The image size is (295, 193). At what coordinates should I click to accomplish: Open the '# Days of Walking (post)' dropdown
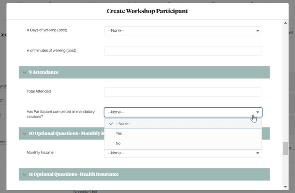(183, 31)
